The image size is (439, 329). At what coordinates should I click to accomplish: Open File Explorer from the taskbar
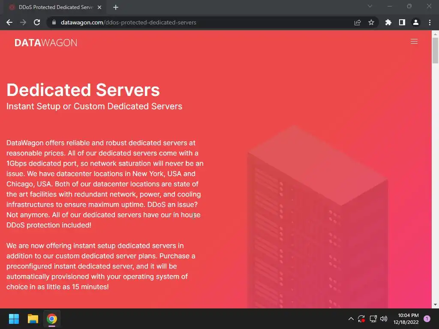point(33,319)
